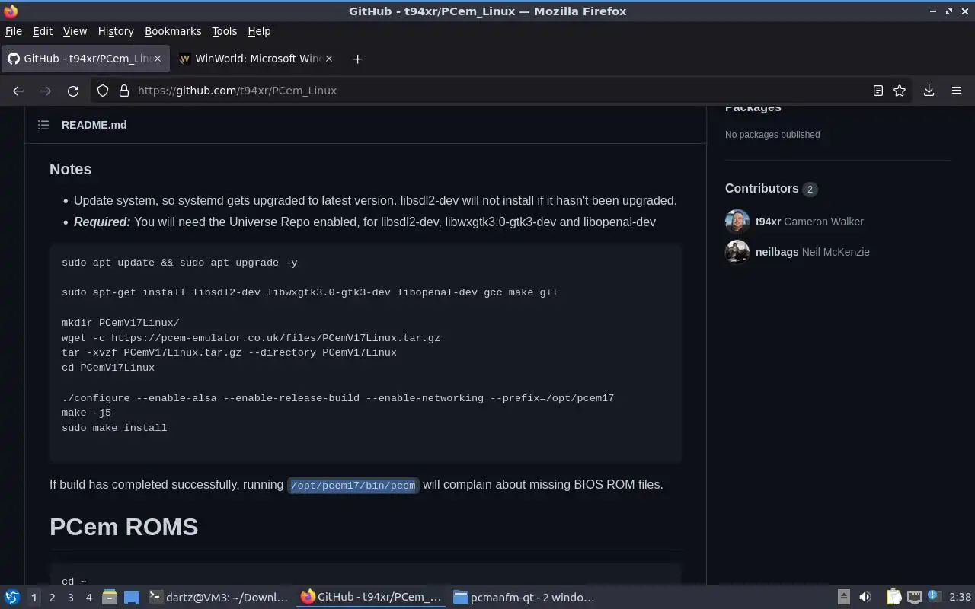Open the Bookmarks menu
Viewport: 975px width, 609px height.
(x=173, y=31)
